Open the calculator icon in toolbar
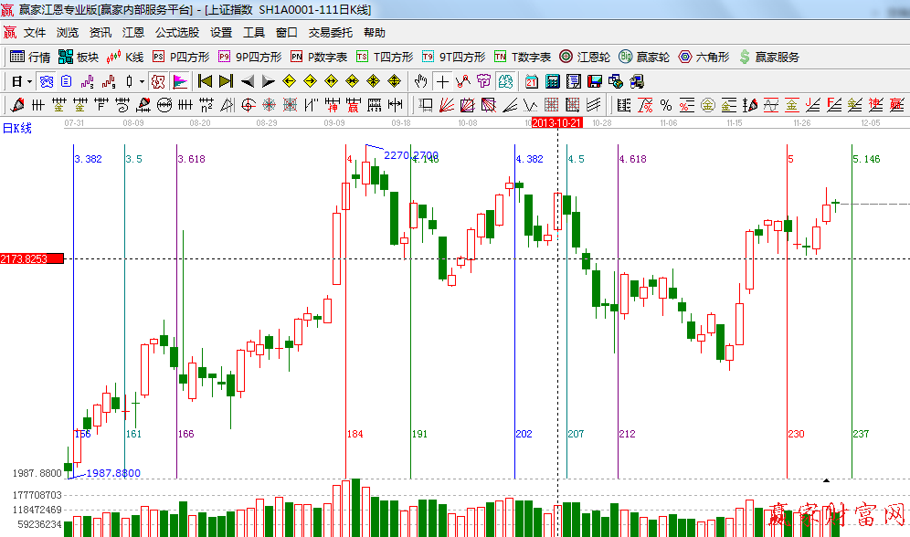This screenshot has width=910, height=537. coord(552,80)
